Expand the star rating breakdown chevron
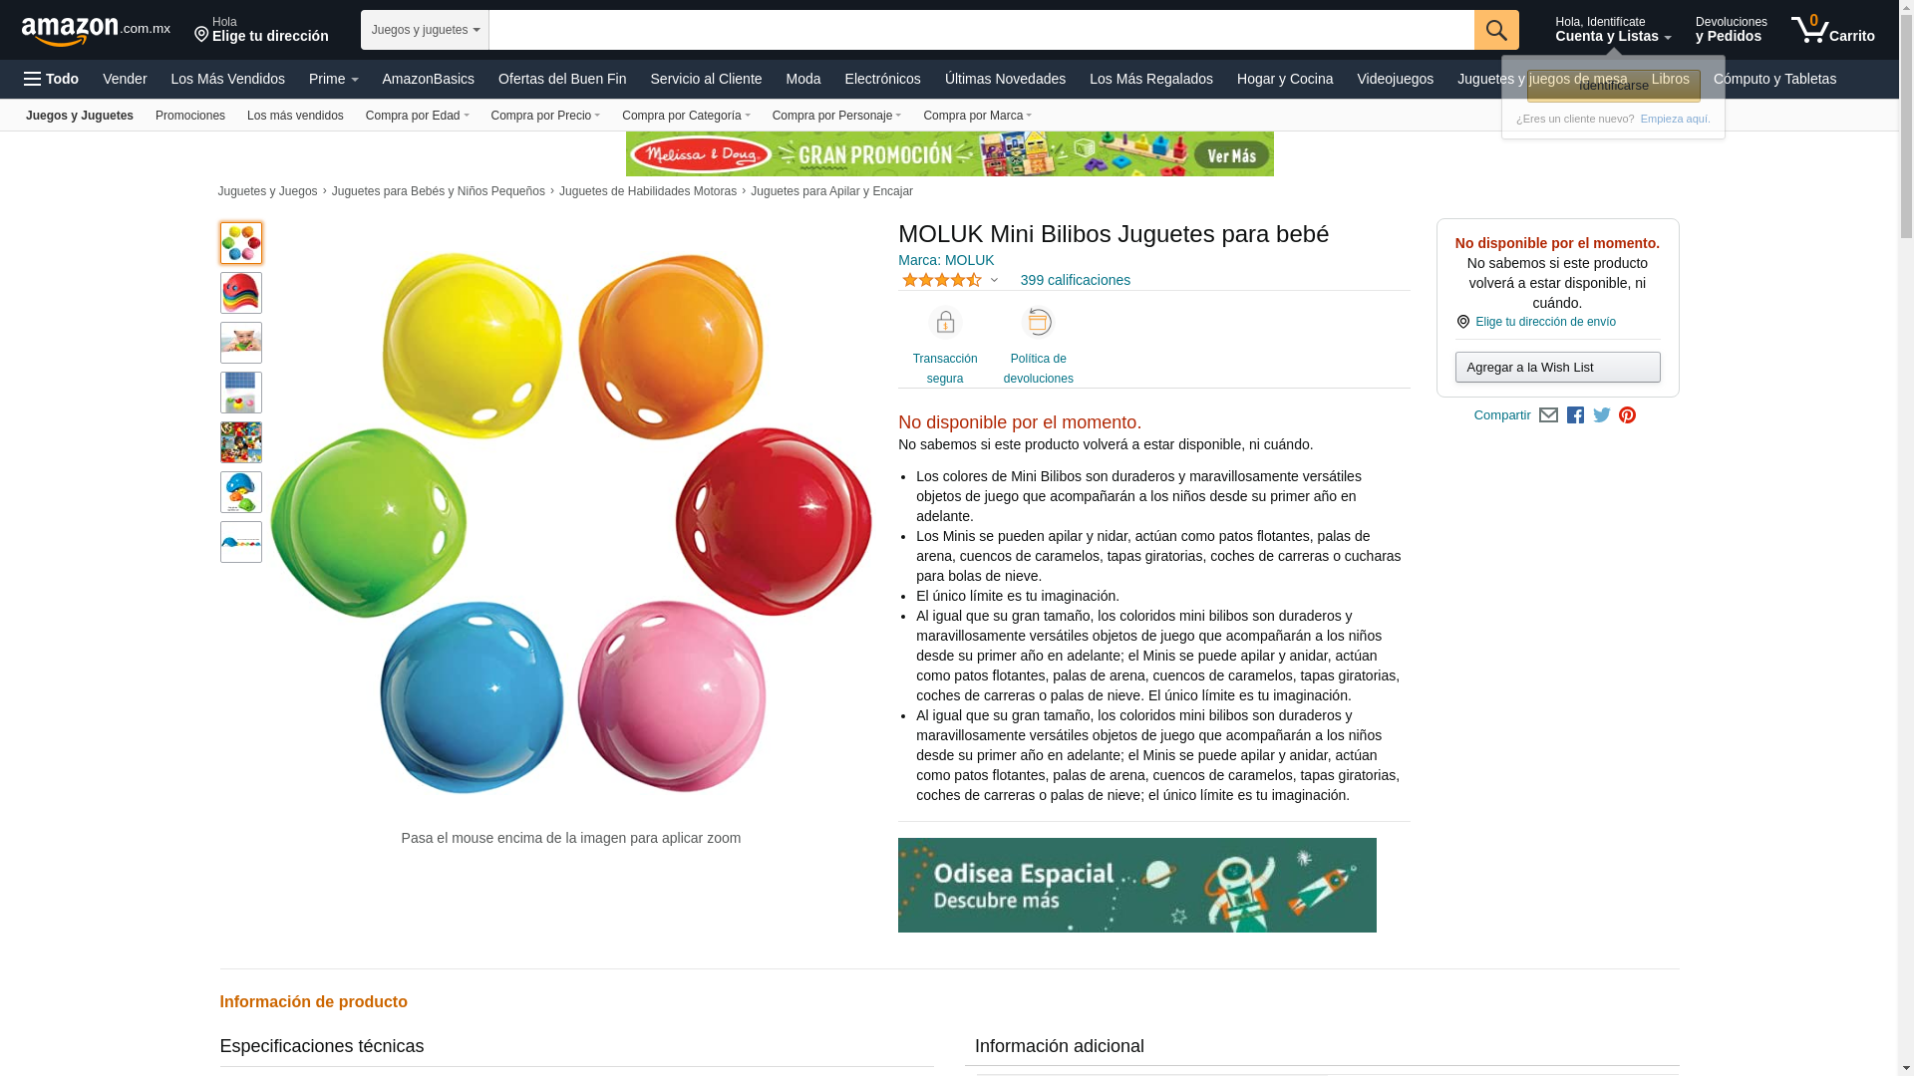 coord(994,281)
